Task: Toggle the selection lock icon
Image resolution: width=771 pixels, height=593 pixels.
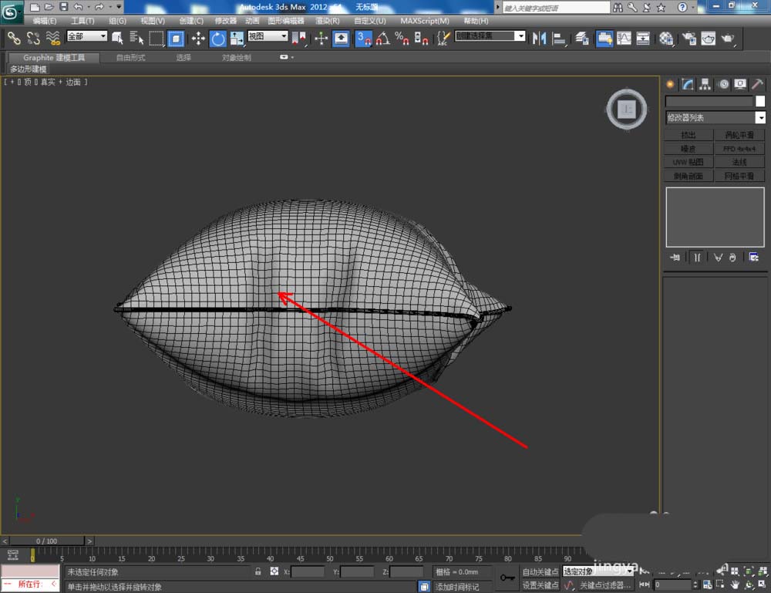Action: click(258, 572)
